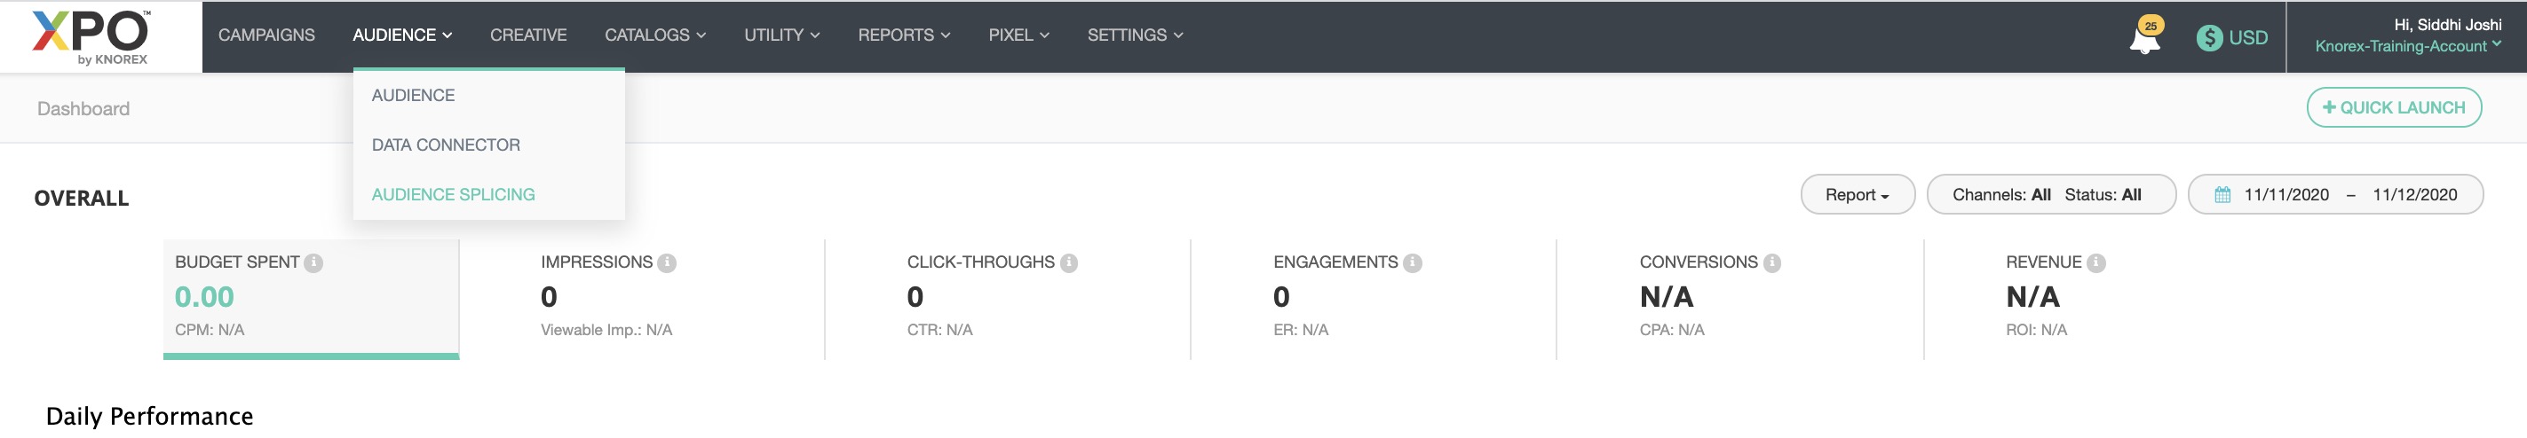Click info icon next to Budget Spent
This screenshot has width=2527, height=438.
tap(314, 262)
